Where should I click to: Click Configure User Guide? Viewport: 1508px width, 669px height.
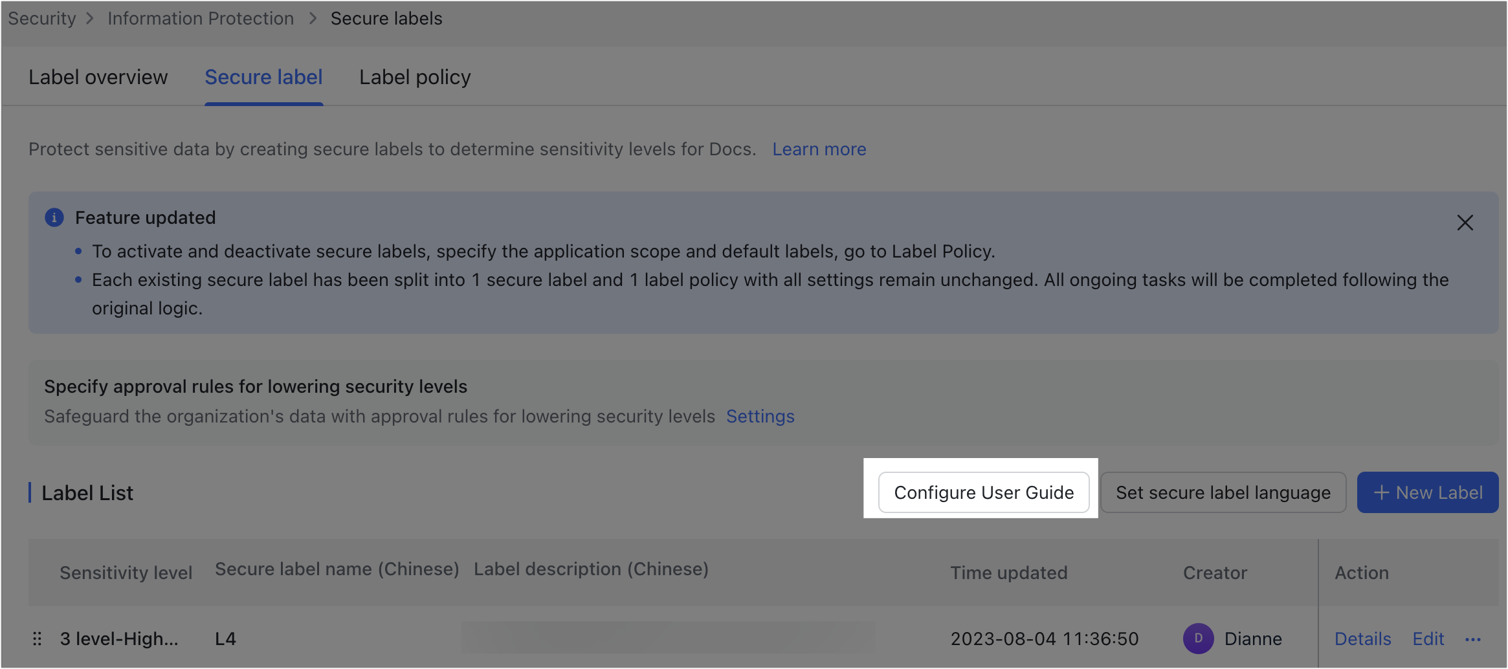[983, 492]
